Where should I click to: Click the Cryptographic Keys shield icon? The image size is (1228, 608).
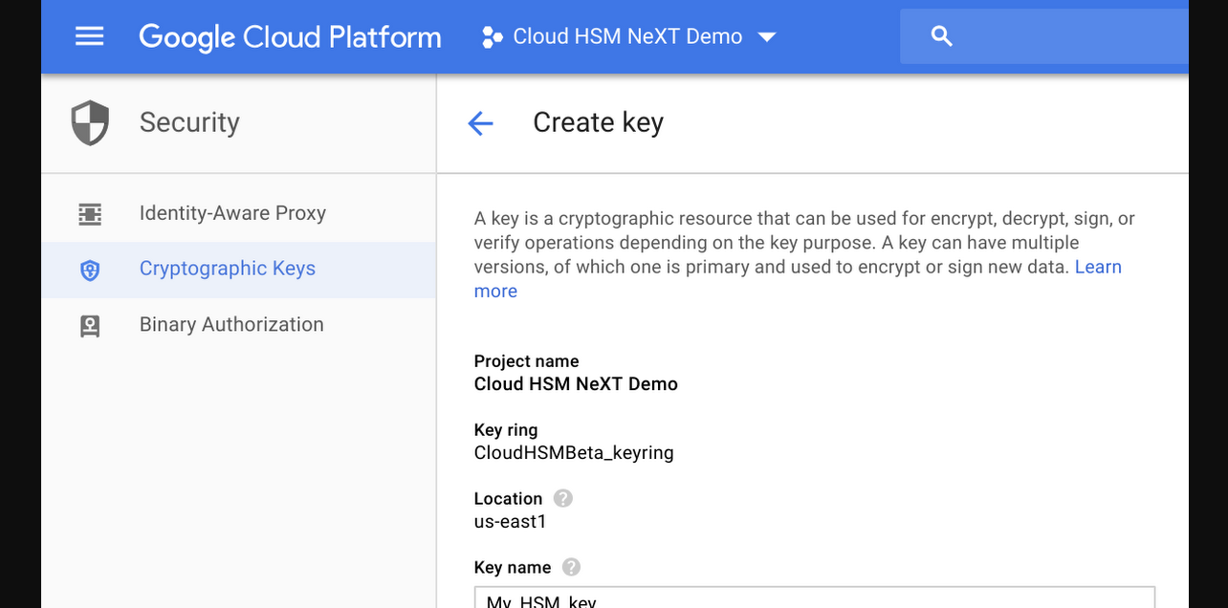tap(90, 270)
